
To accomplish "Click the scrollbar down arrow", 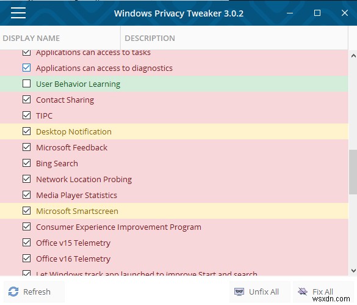I will (x=353, y=271).
